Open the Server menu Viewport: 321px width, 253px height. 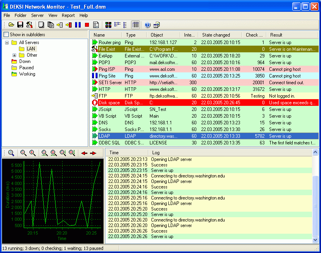[37, 15]
